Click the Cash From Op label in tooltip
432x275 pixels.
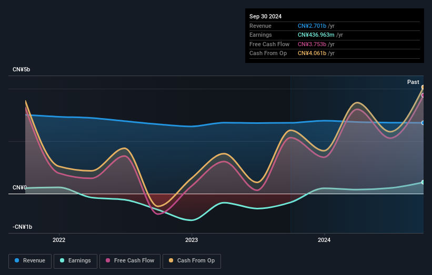(268, 54)
